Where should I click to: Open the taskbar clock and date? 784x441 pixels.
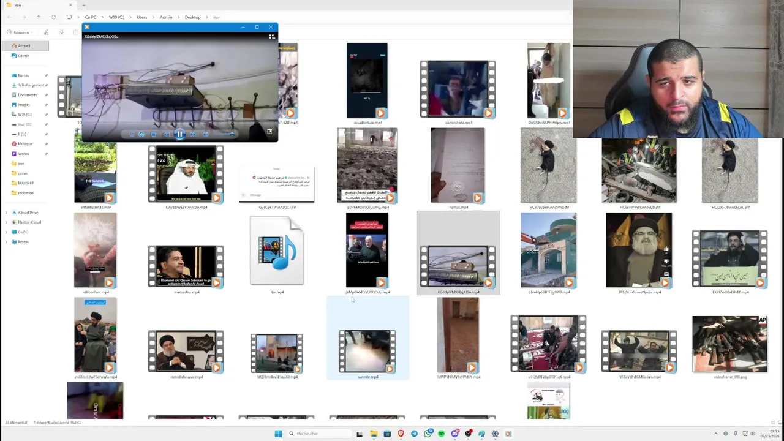coord(769,434)
